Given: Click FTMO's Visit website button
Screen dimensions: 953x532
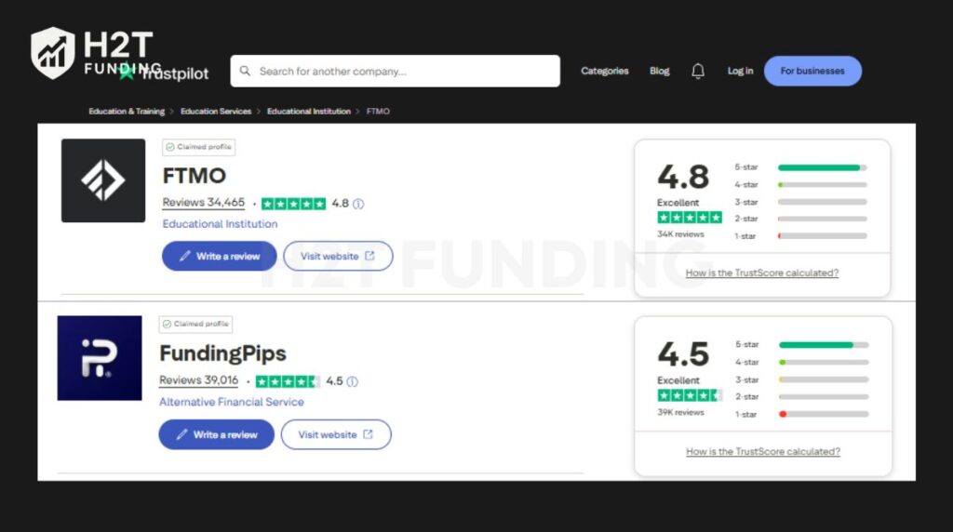Looking at the screenshot, I should point(338,257).
